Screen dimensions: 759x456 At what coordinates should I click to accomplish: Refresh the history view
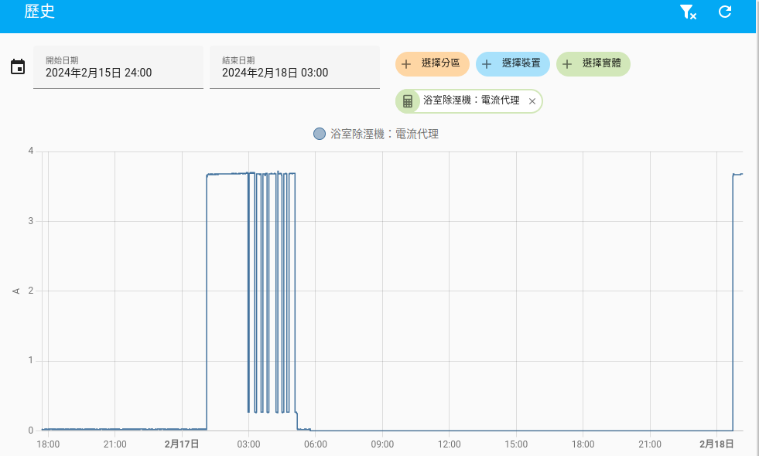click(725, 12)
